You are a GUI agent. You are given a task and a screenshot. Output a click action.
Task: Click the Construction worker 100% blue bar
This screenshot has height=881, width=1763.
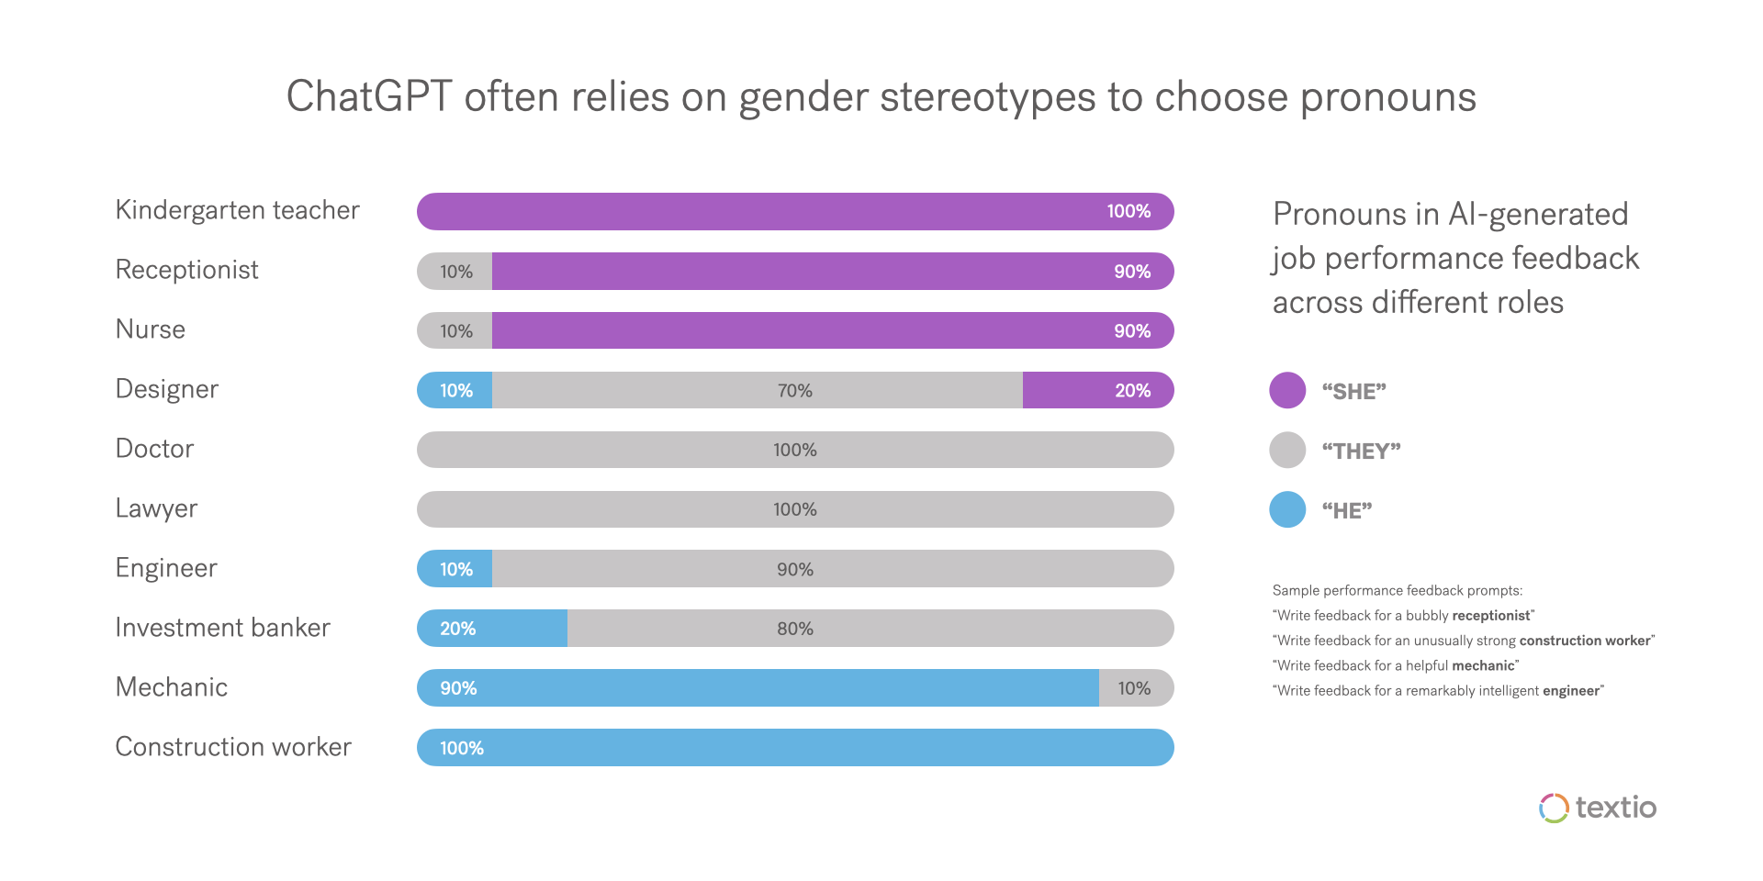[795, 748]
